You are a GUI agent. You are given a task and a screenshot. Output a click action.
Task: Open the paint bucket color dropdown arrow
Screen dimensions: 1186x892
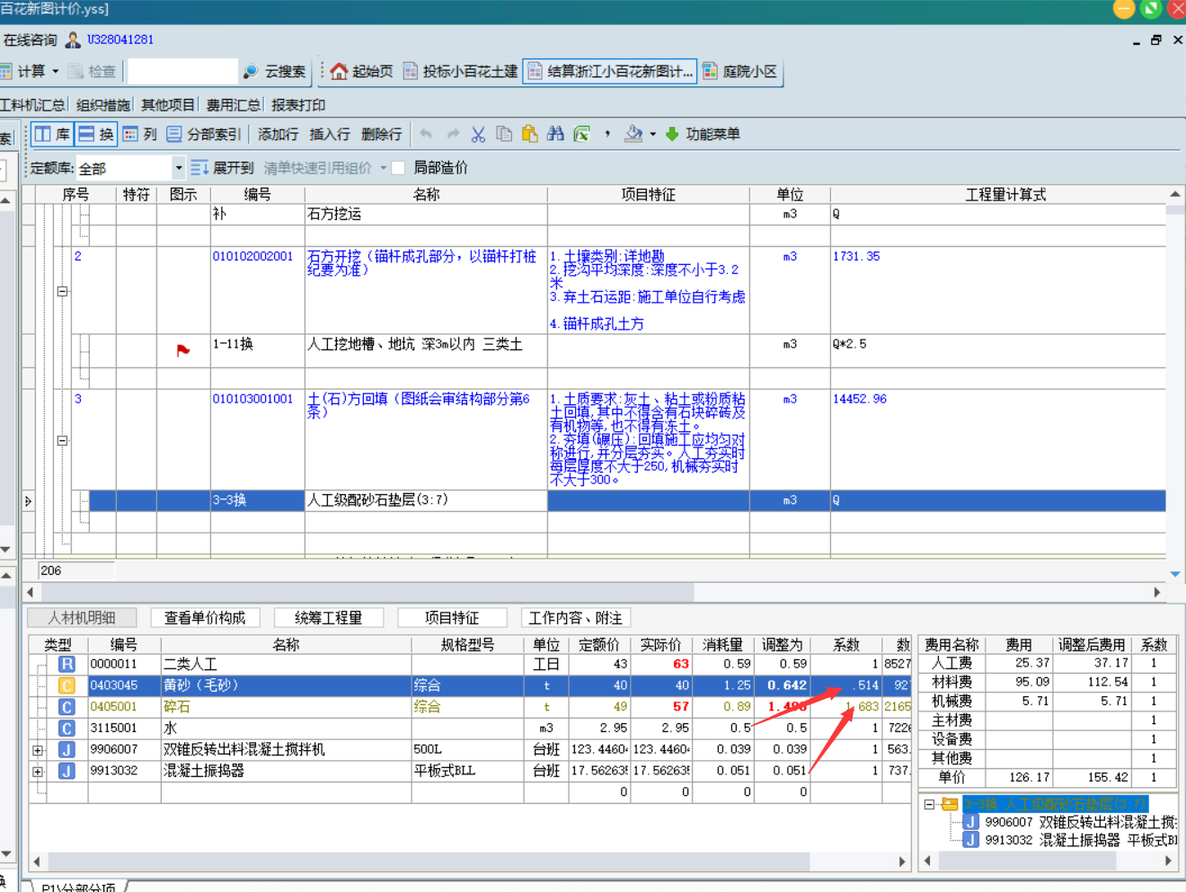click(652, 135)
